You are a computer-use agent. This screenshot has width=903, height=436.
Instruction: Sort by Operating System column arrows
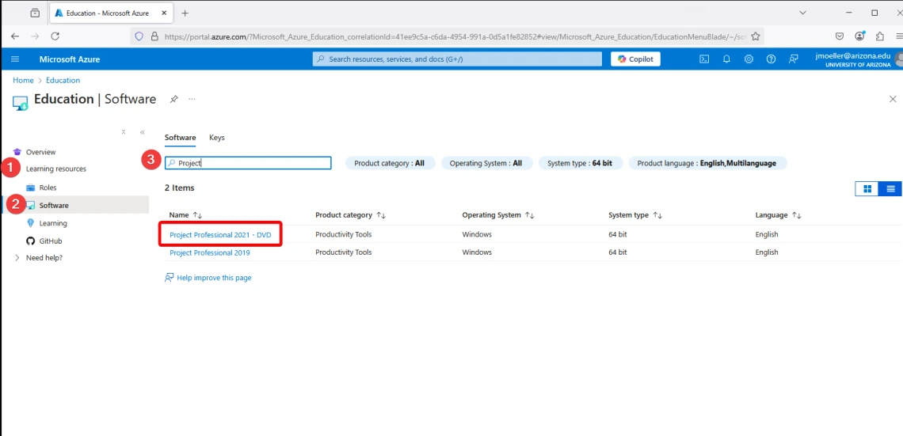coord(530,215)
